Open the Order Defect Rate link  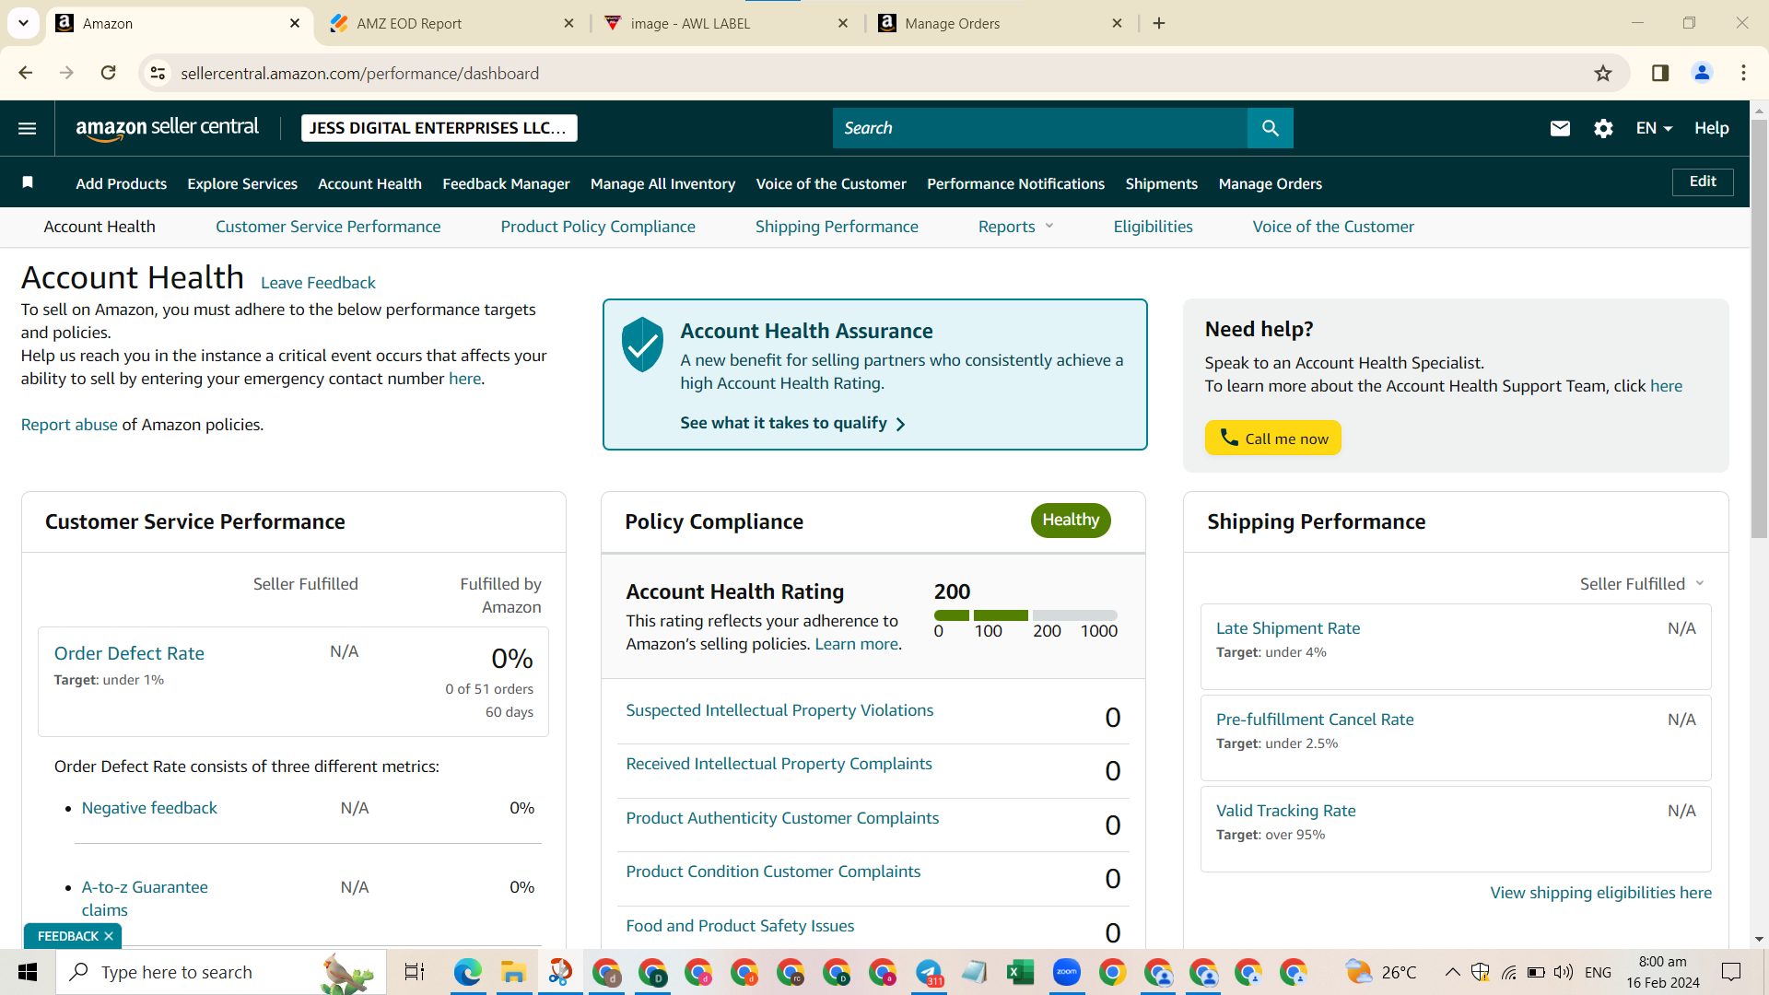(129, 653)
